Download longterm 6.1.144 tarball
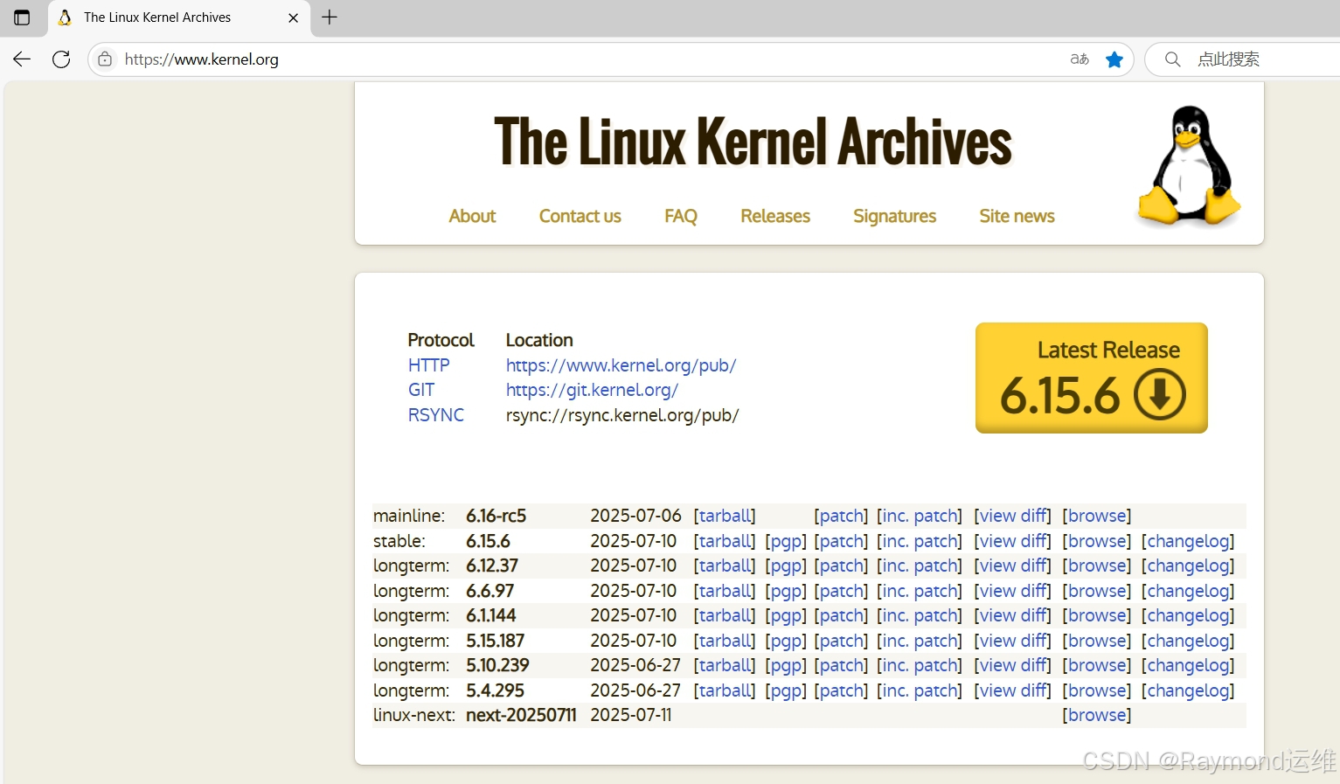This screenshot has height=784, width=1340. point(725,615)
